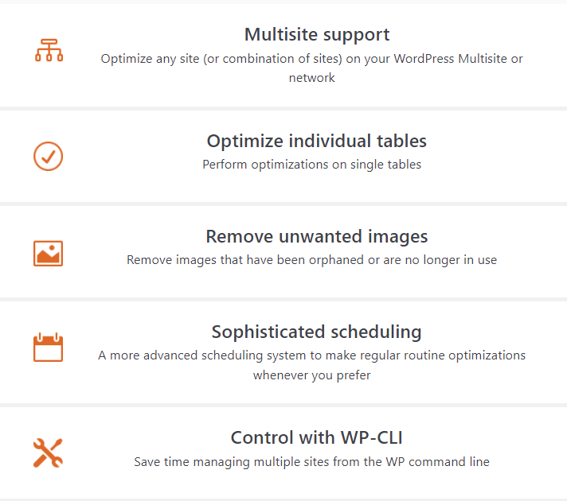Select the 'Optimize individual tables' heading
The image size is (567, 501).
coord(317,142)
